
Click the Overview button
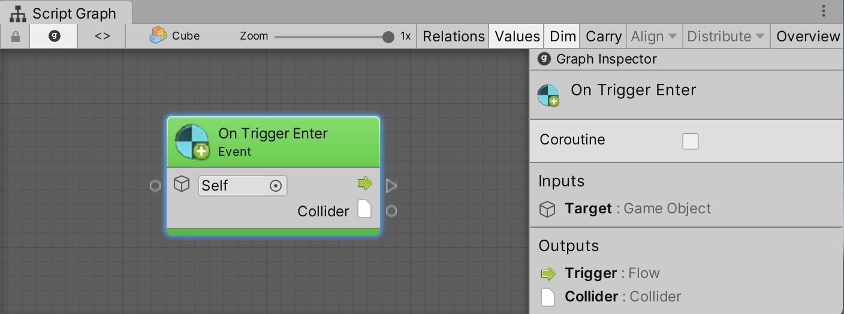[x=807, y=37]
